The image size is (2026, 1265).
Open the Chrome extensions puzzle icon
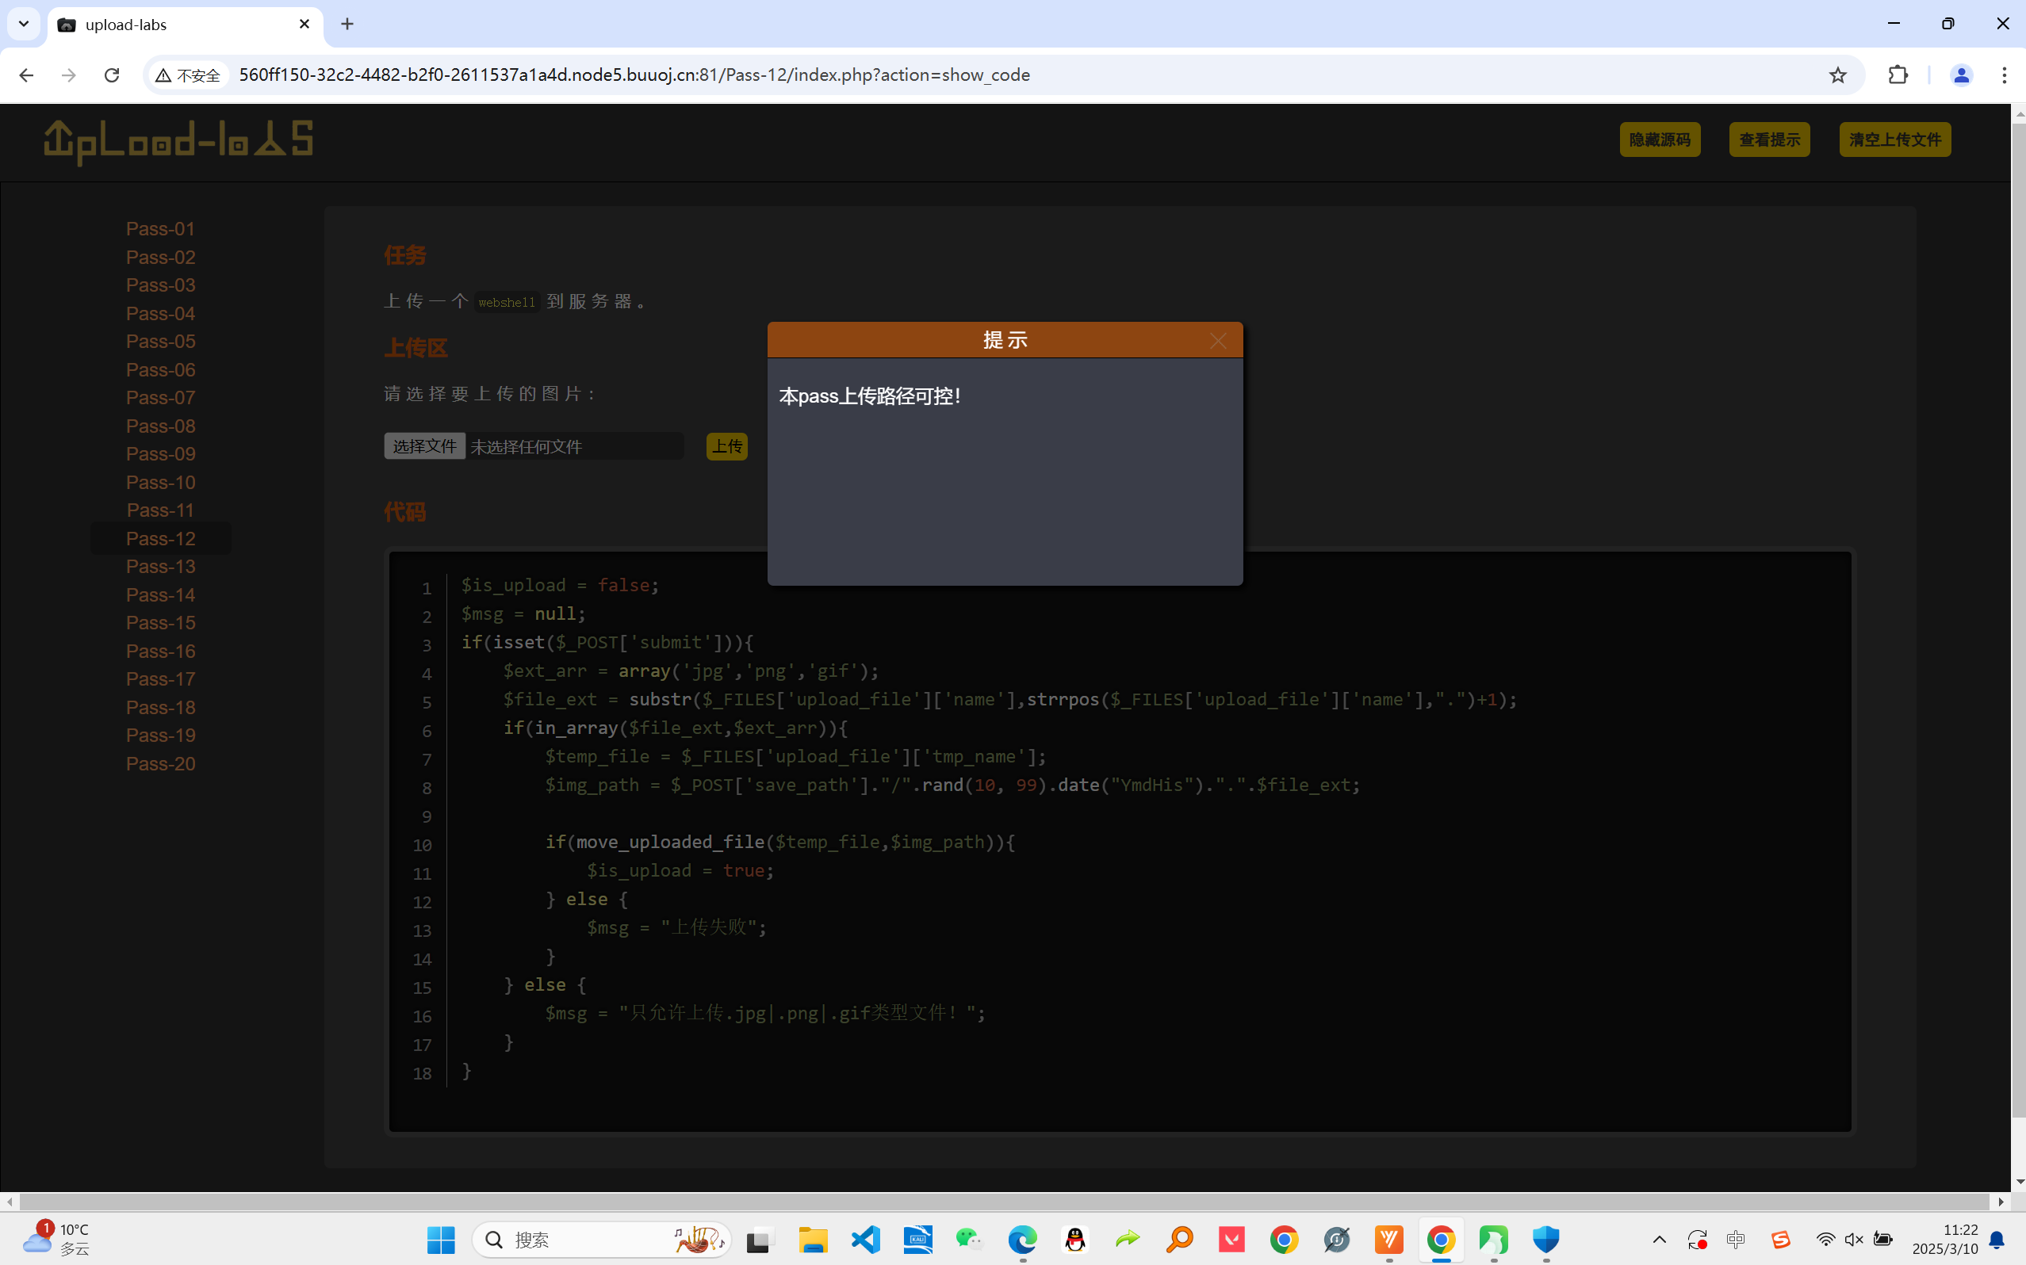(x=1898, y=75)
